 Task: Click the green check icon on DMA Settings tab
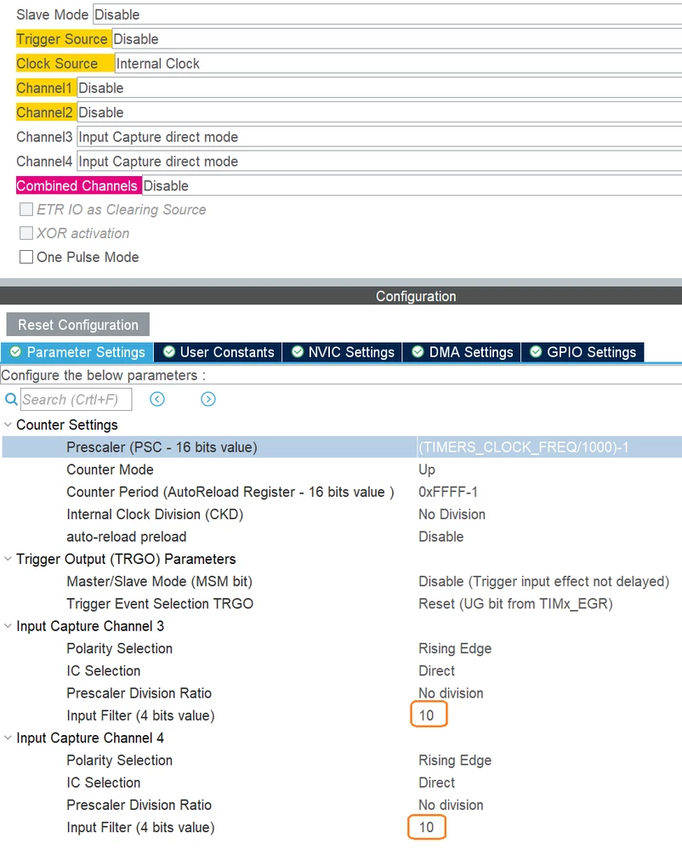point(418,352)
